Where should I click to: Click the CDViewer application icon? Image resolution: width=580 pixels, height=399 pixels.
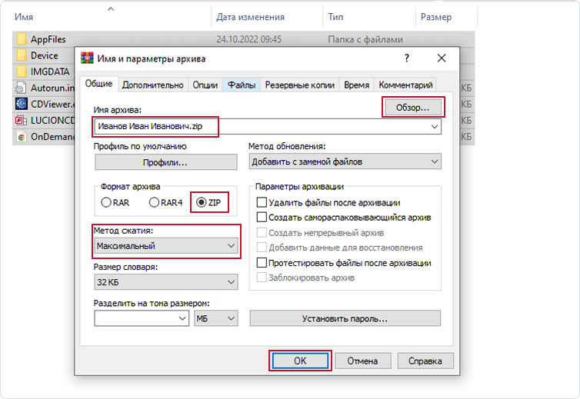click(22, 105)
